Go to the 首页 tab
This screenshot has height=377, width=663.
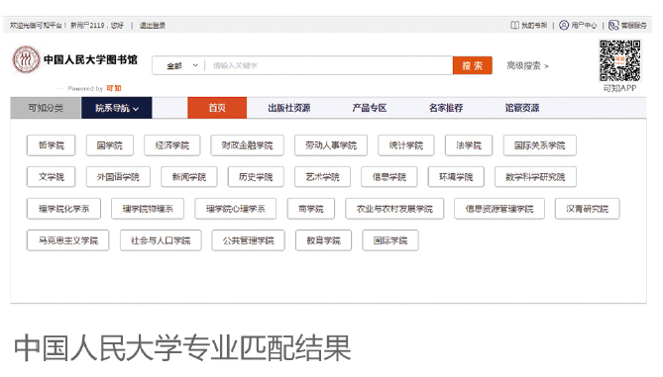[x=217, y=108]
